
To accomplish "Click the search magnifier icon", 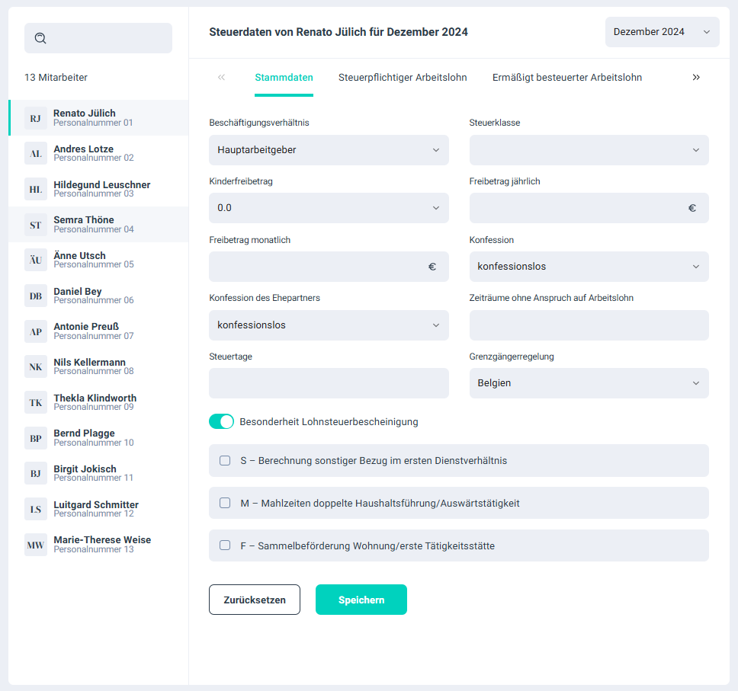I will (41, 38).
